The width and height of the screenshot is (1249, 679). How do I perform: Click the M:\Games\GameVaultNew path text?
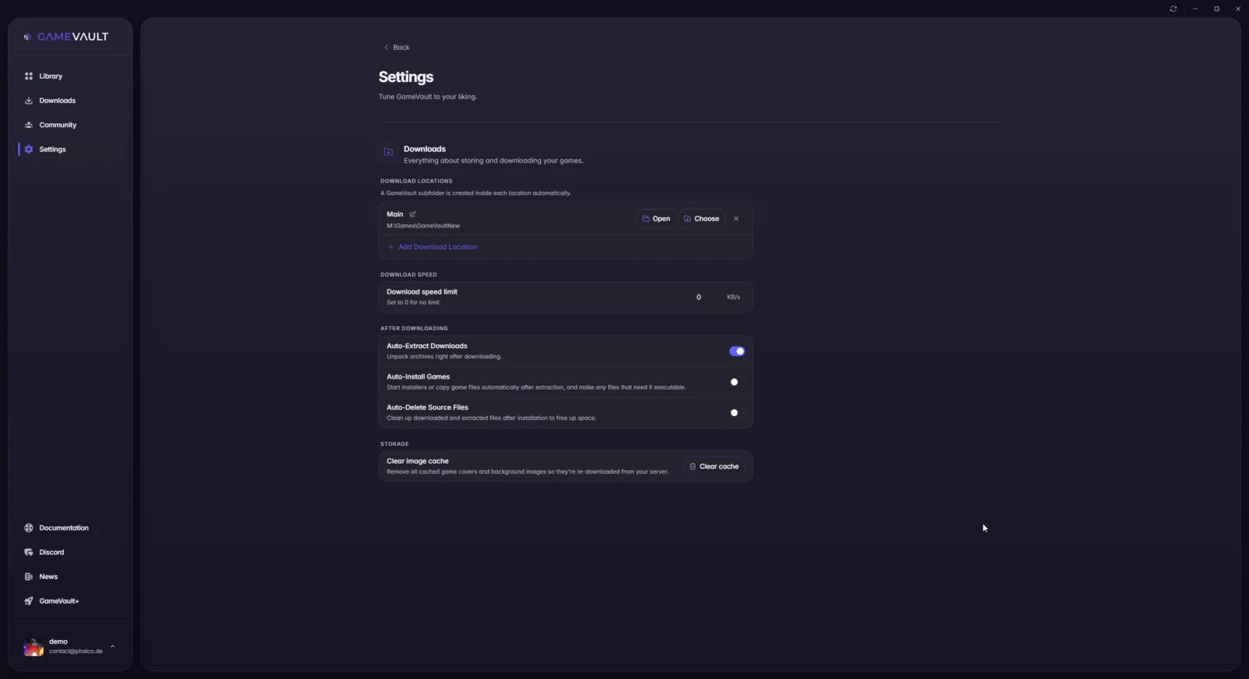423,226
